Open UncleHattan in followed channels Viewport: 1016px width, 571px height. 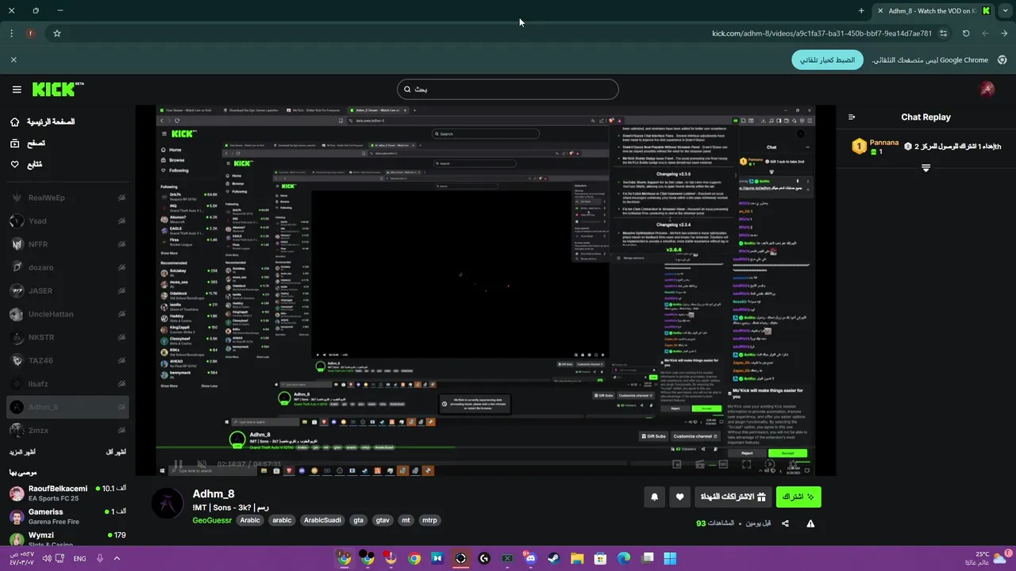click(67, 314)
